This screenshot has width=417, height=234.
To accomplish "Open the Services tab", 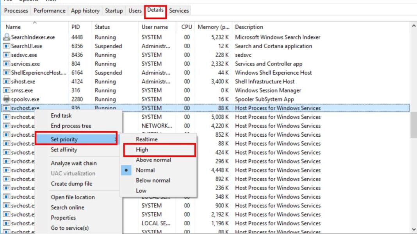I will click(x=179, y=11).
